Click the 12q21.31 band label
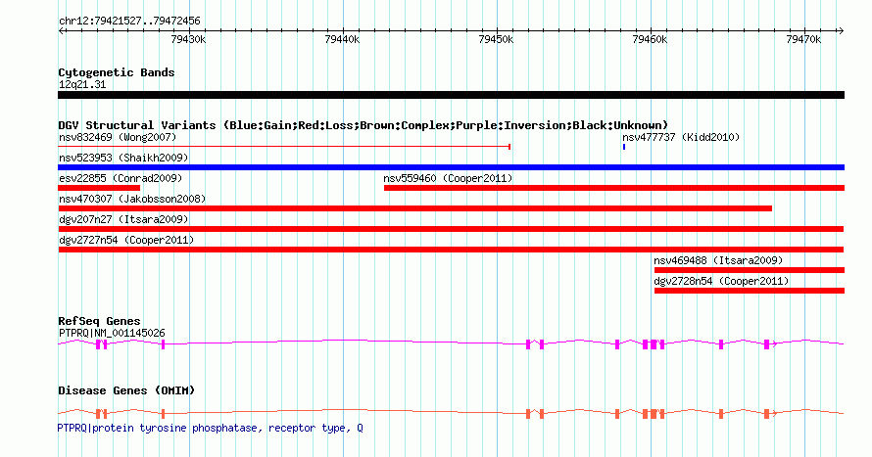 click(82, 84)
